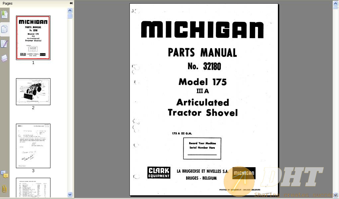Click the Clark Equipment logo
This screenshot has height=199, width=339.
click(x=159, y=173)
